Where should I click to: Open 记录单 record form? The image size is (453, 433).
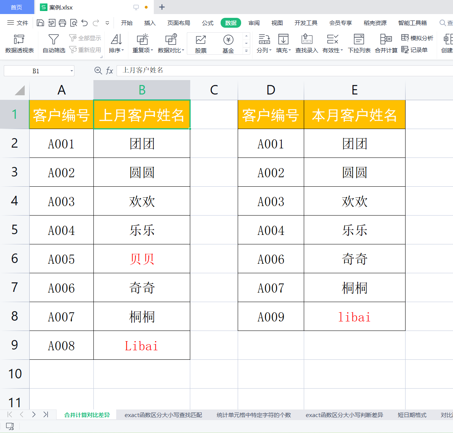pyautogui.click(x=414, y=50)
